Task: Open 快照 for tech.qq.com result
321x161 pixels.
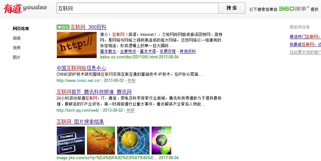Action: click(131, 110)
